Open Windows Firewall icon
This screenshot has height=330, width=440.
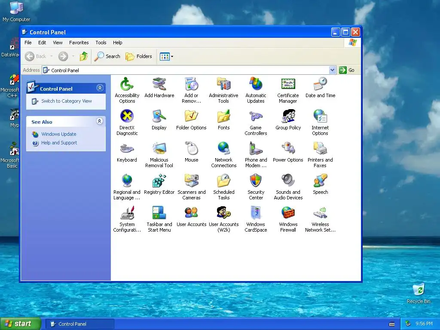[288, 213]
